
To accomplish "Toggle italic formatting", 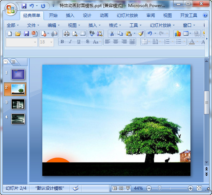I will [x=70, y=42].
